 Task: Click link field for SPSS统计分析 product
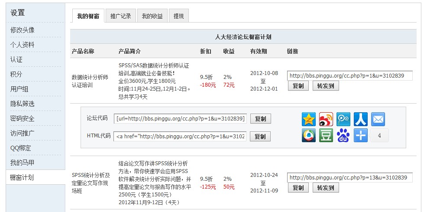(x=349, y=178)
